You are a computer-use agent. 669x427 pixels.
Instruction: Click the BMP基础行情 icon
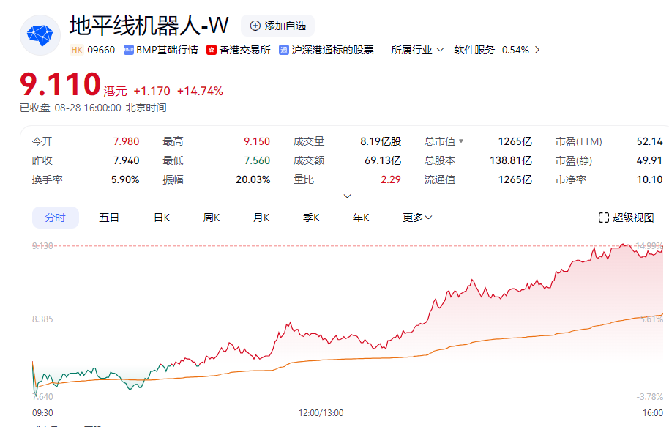coord(128,50)
